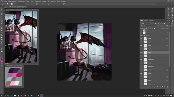
Task: Select the Clone Stamp tool
Action: (x=2, y=28)
